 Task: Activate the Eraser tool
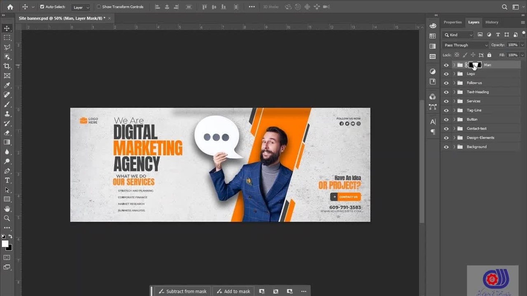pos(7,133)
